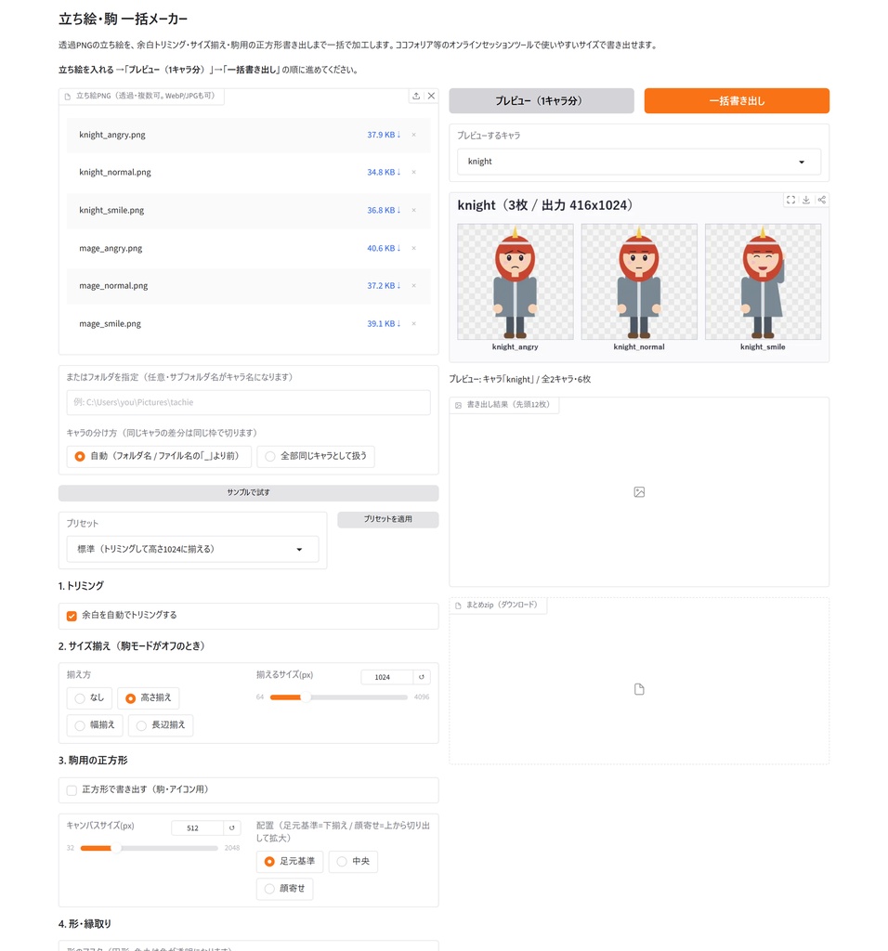The width and height of the screenshot is (888, 951).
Task: Remove mage_angry.png from the file list
Action: (x=413, y=248)
